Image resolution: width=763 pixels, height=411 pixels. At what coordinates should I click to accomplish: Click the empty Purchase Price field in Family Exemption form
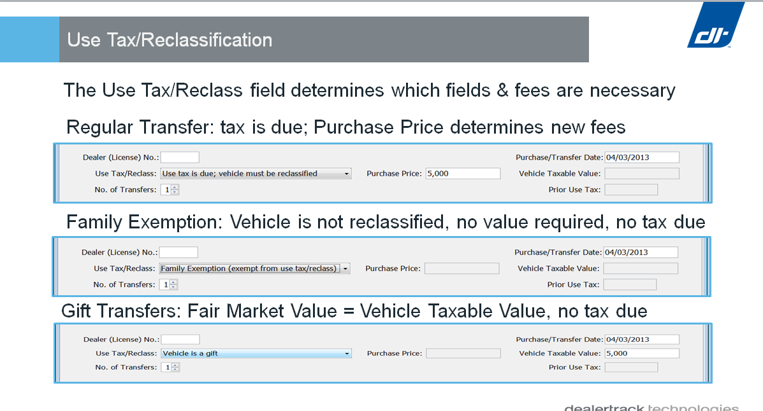[461, 268]
